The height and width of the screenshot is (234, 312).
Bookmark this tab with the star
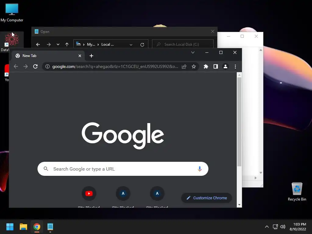coord(194,66)
